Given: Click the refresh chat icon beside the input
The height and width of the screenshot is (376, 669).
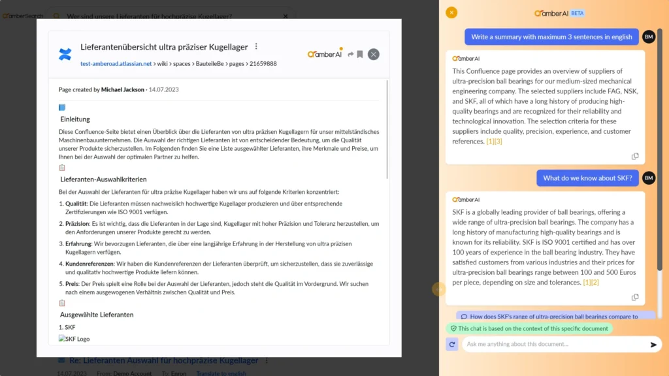Looking at the screenshot, I should click(x=452, y=345).
